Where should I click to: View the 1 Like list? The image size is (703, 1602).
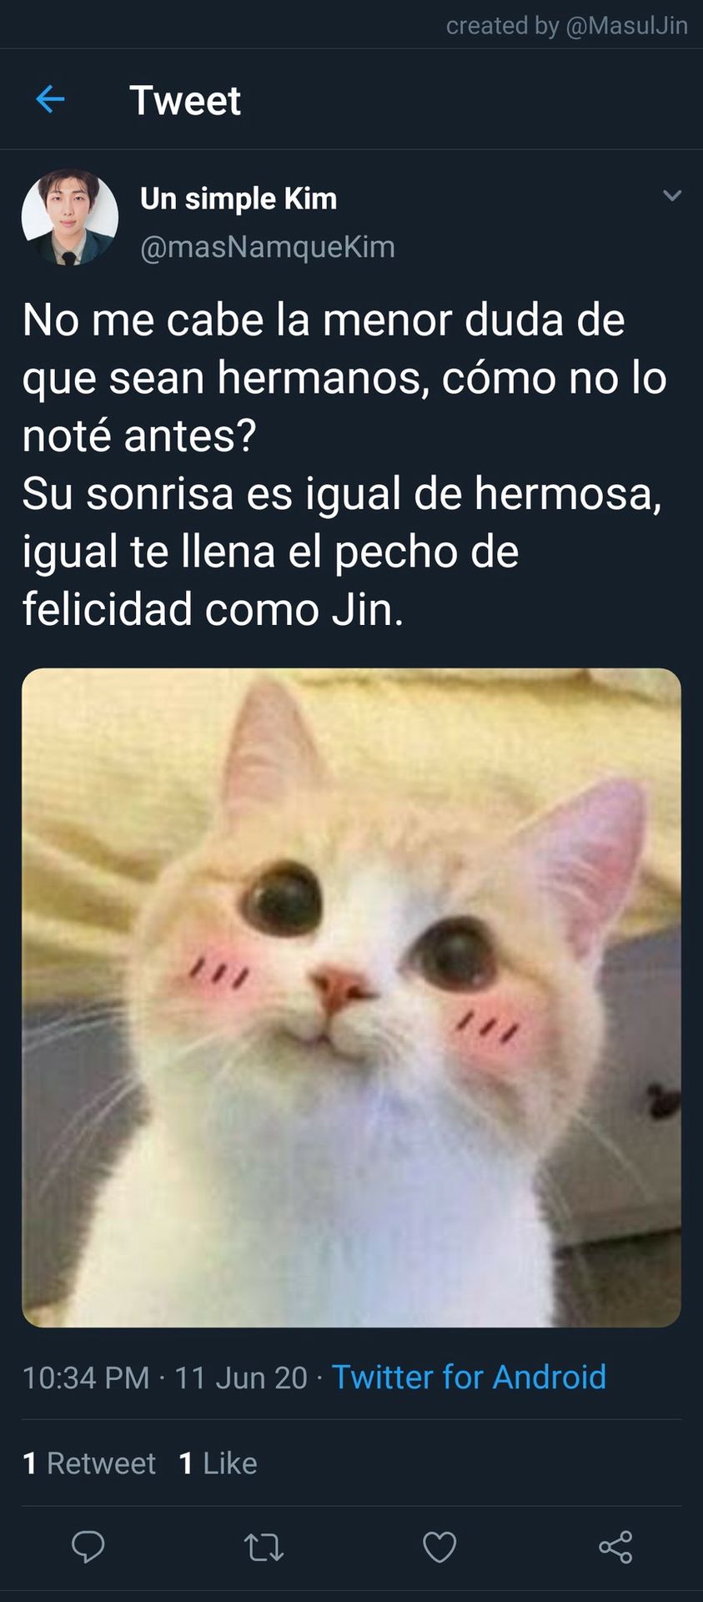point(218,1463)
